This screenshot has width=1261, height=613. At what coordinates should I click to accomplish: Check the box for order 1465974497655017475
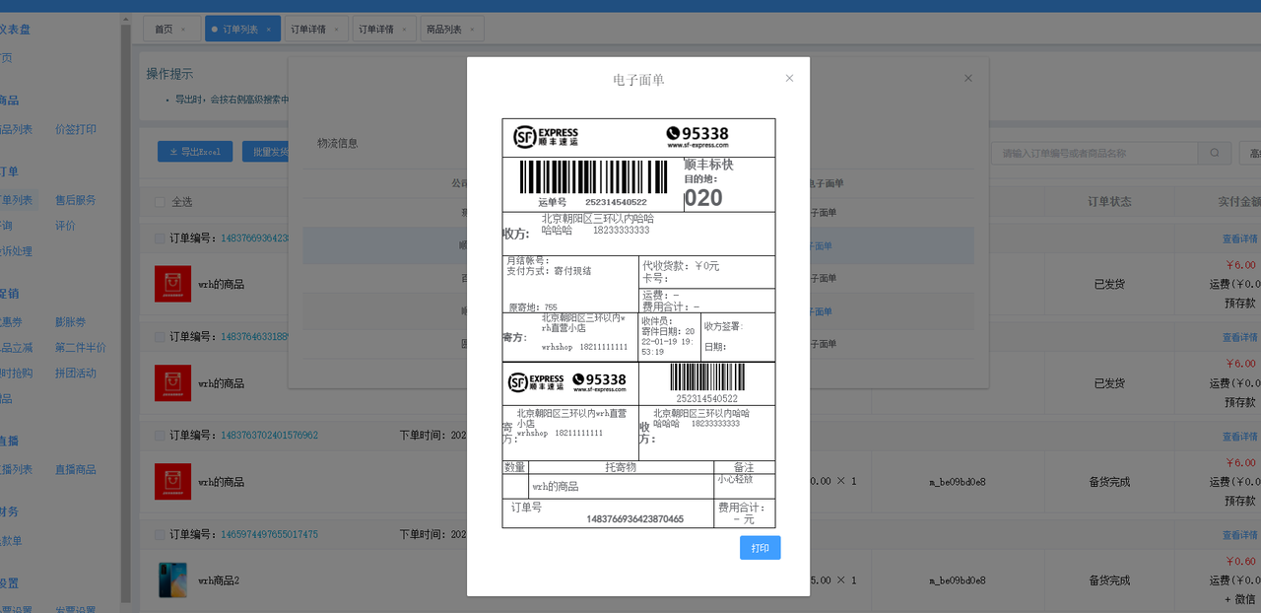[161, 535]
